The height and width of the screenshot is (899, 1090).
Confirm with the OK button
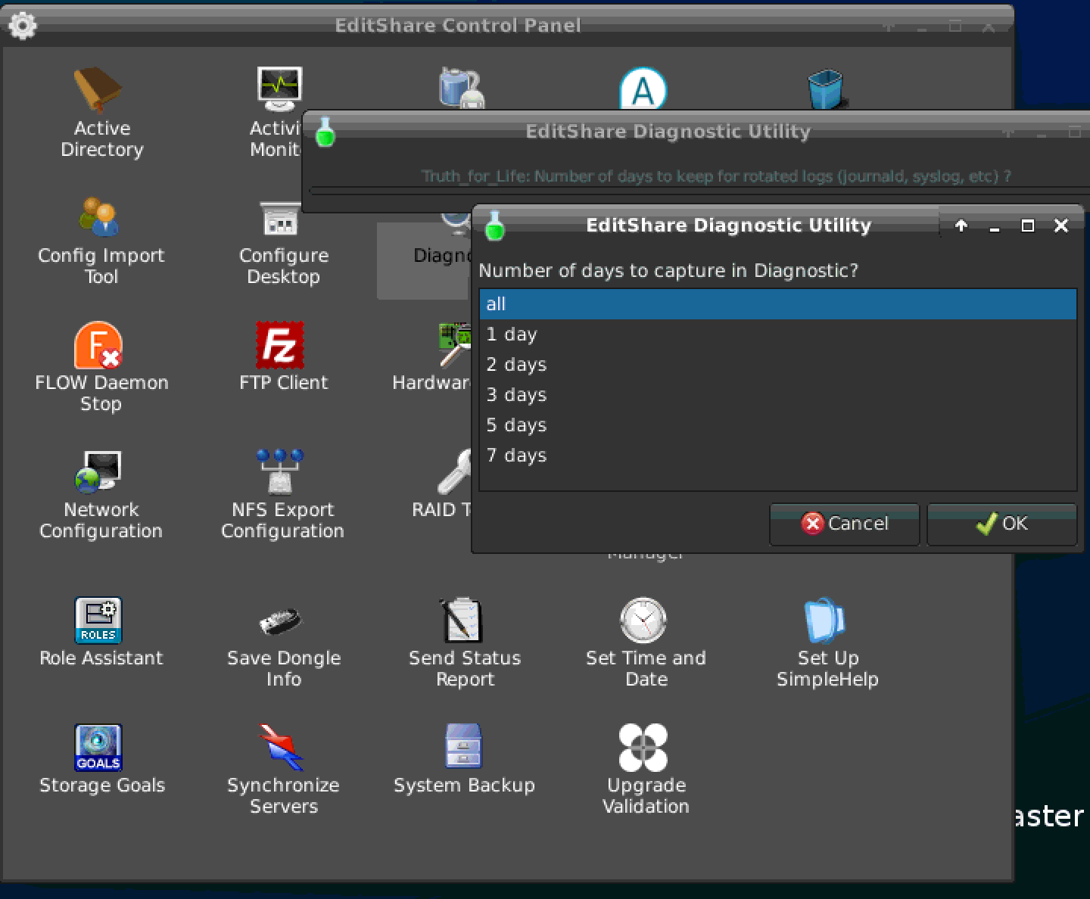[1001, 524]
